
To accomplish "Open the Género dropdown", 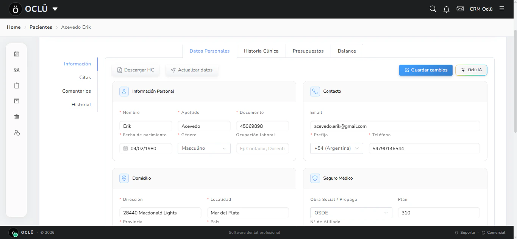I will (x=204, y=148).
